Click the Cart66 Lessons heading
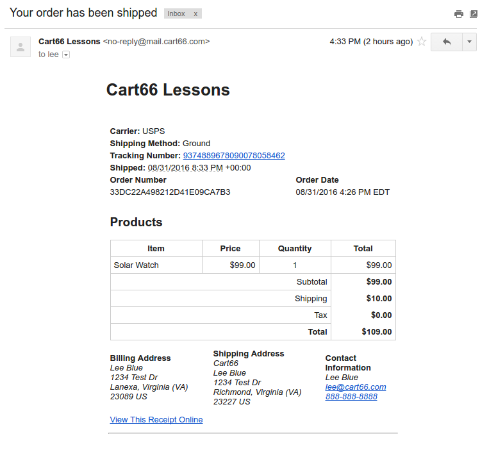 (168, 90)
